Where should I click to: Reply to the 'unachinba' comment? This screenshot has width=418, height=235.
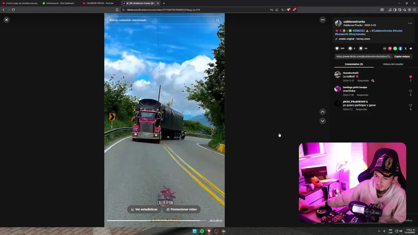pyautogui.click(x=362, y=95)
